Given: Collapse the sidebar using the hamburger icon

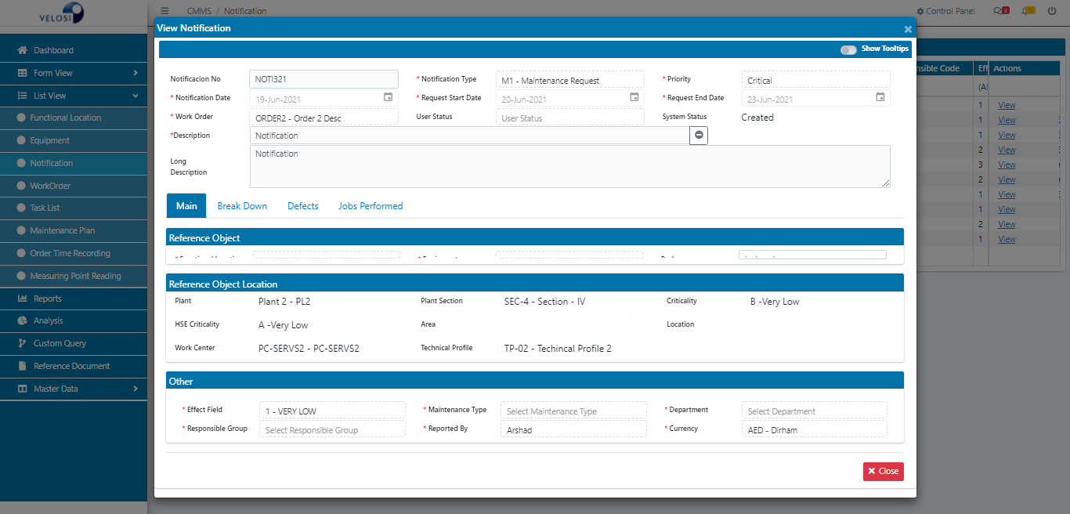Looking at the screenshot, I should click(164, 11).
